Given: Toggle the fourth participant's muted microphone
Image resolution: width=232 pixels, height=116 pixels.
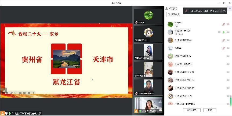Looking at the screenshot, I should pos(223,48).
